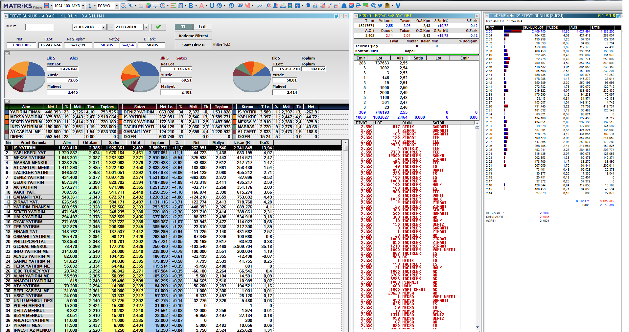
Task: Open the green chat bubbles icon
Action: pos(365,6)
